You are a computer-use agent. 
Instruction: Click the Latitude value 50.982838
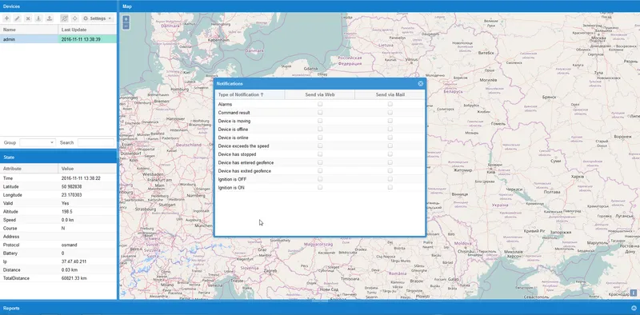point(72,186)
